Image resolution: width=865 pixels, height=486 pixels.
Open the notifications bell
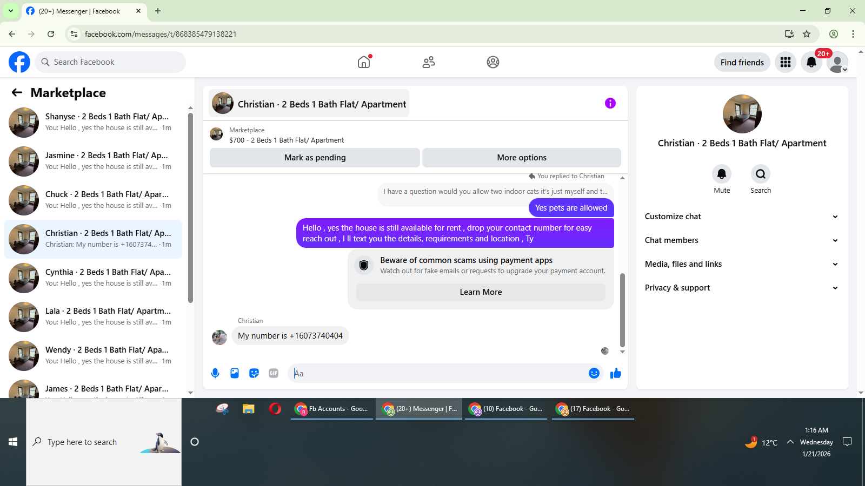[811, 62]
